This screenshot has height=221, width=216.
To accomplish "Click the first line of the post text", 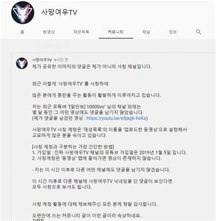I will pyautogui.click(x=92, y=66).
